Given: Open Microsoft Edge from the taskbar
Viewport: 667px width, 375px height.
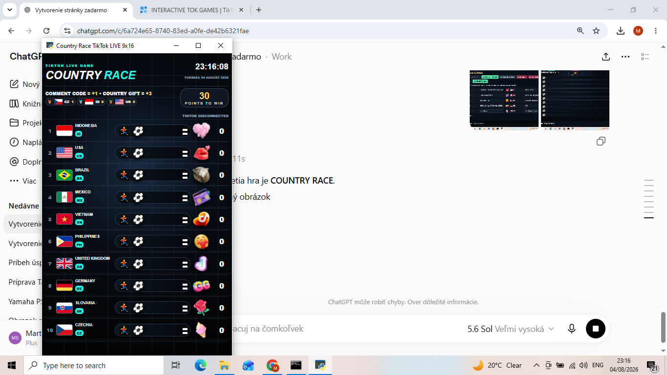Looking at the screenshot, I should point(201,365).
